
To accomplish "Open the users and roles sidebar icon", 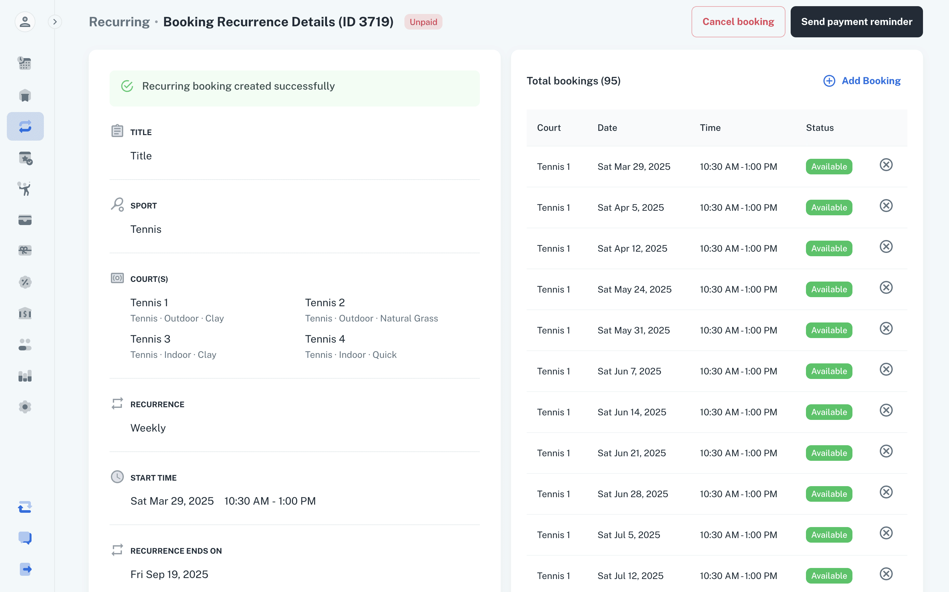I will (25, 345).
